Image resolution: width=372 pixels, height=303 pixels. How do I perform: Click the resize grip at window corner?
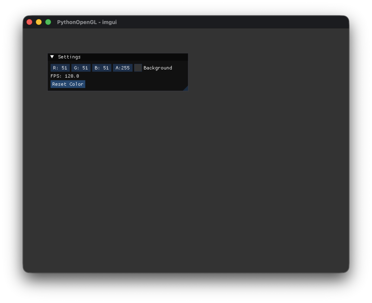(x=186, y=89)
